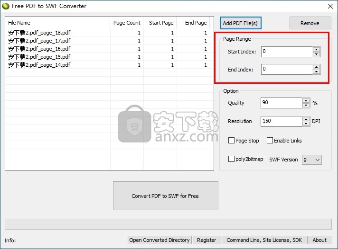
Task: Click the End Page column header
Action: (x=193, y=23)
